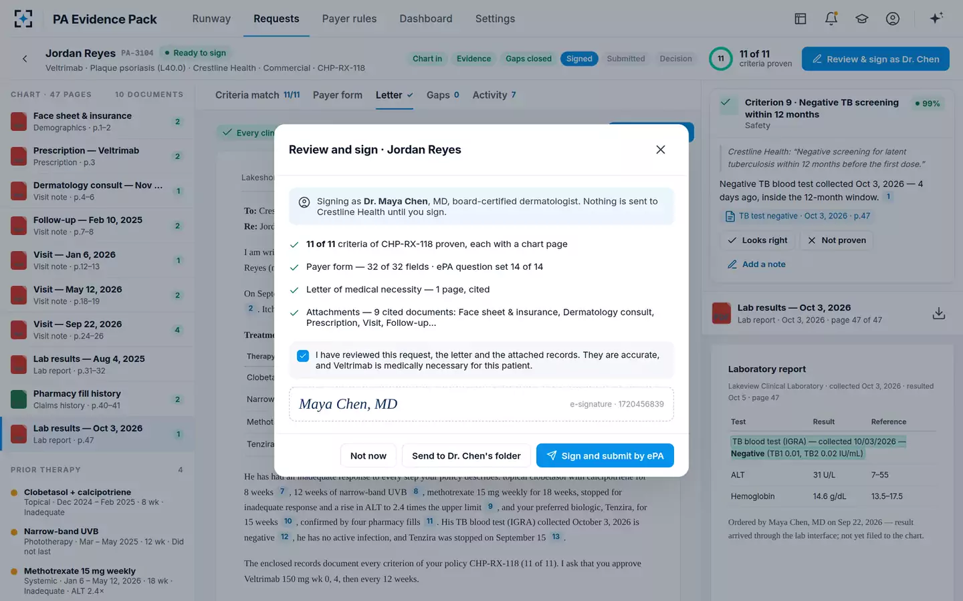Select the Payer form tab

[338, 95]
